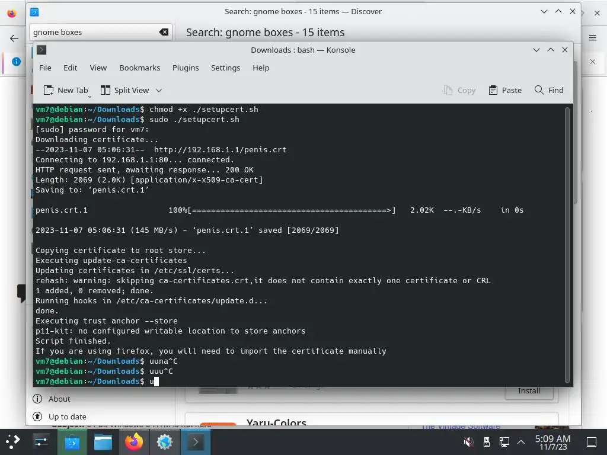Image resolution: width=607 pixels, height=455 pixels.
Task: Switch to Discover in the taskbar
Action: pyautogui.click(x=72, y=442)
